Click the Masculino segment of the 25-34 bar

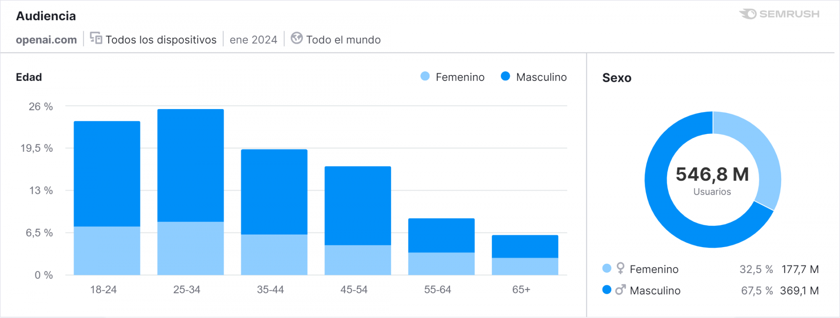pyautogui.click(x=191, y=165)
